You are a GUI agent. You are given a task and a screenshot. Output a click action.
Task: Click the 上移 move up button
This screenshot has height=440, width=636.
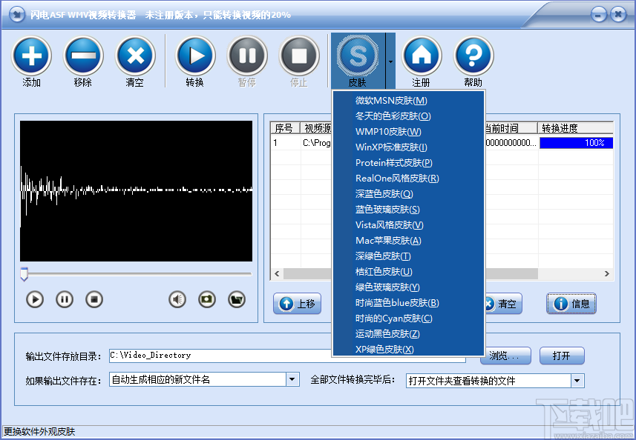click(x=298, y=304)
